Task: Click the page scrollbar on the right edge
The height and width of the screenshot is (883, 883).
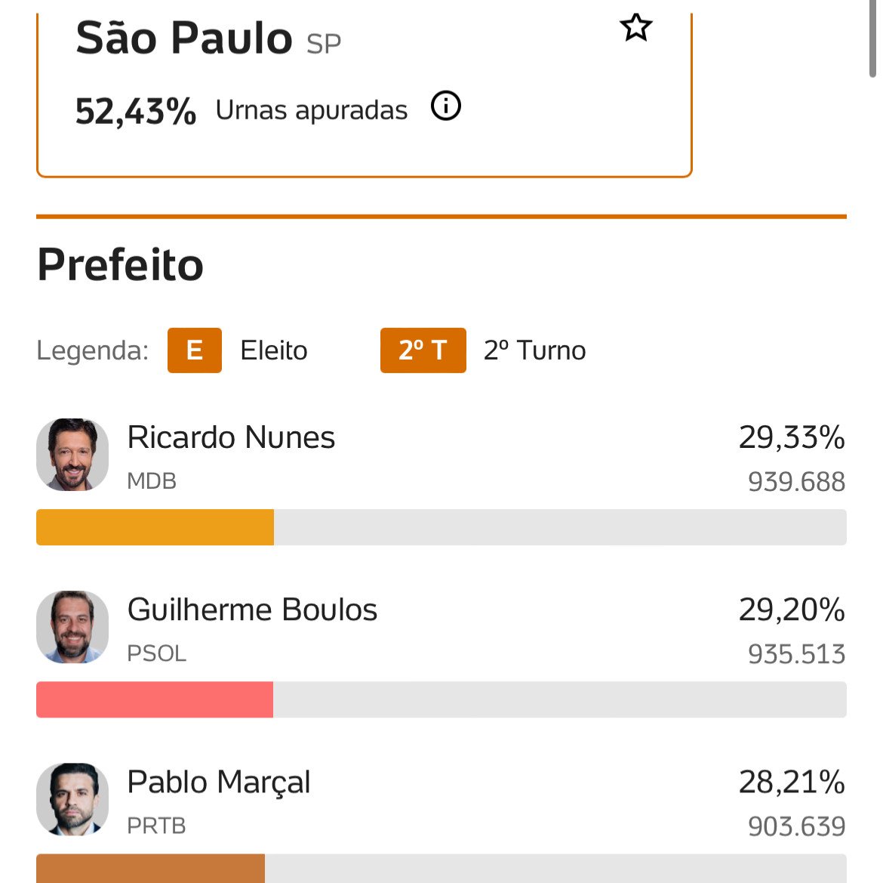Action: [872, 39]
